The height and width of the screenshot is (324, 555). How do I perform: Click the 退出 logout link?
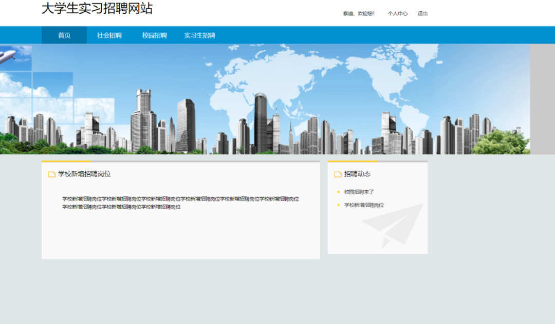pyautogui.click(x=422, y=13)
